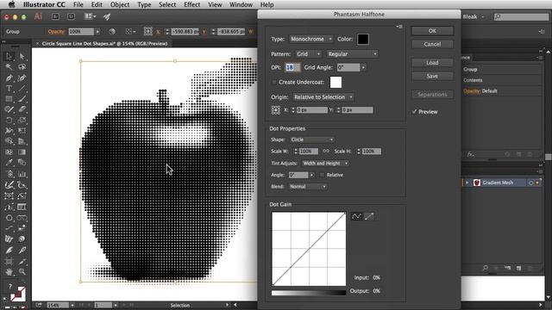Open the Phantasm Halftone dialog flyout menu
The height and width of the screenshot is (310, 552).
point(399,27)
